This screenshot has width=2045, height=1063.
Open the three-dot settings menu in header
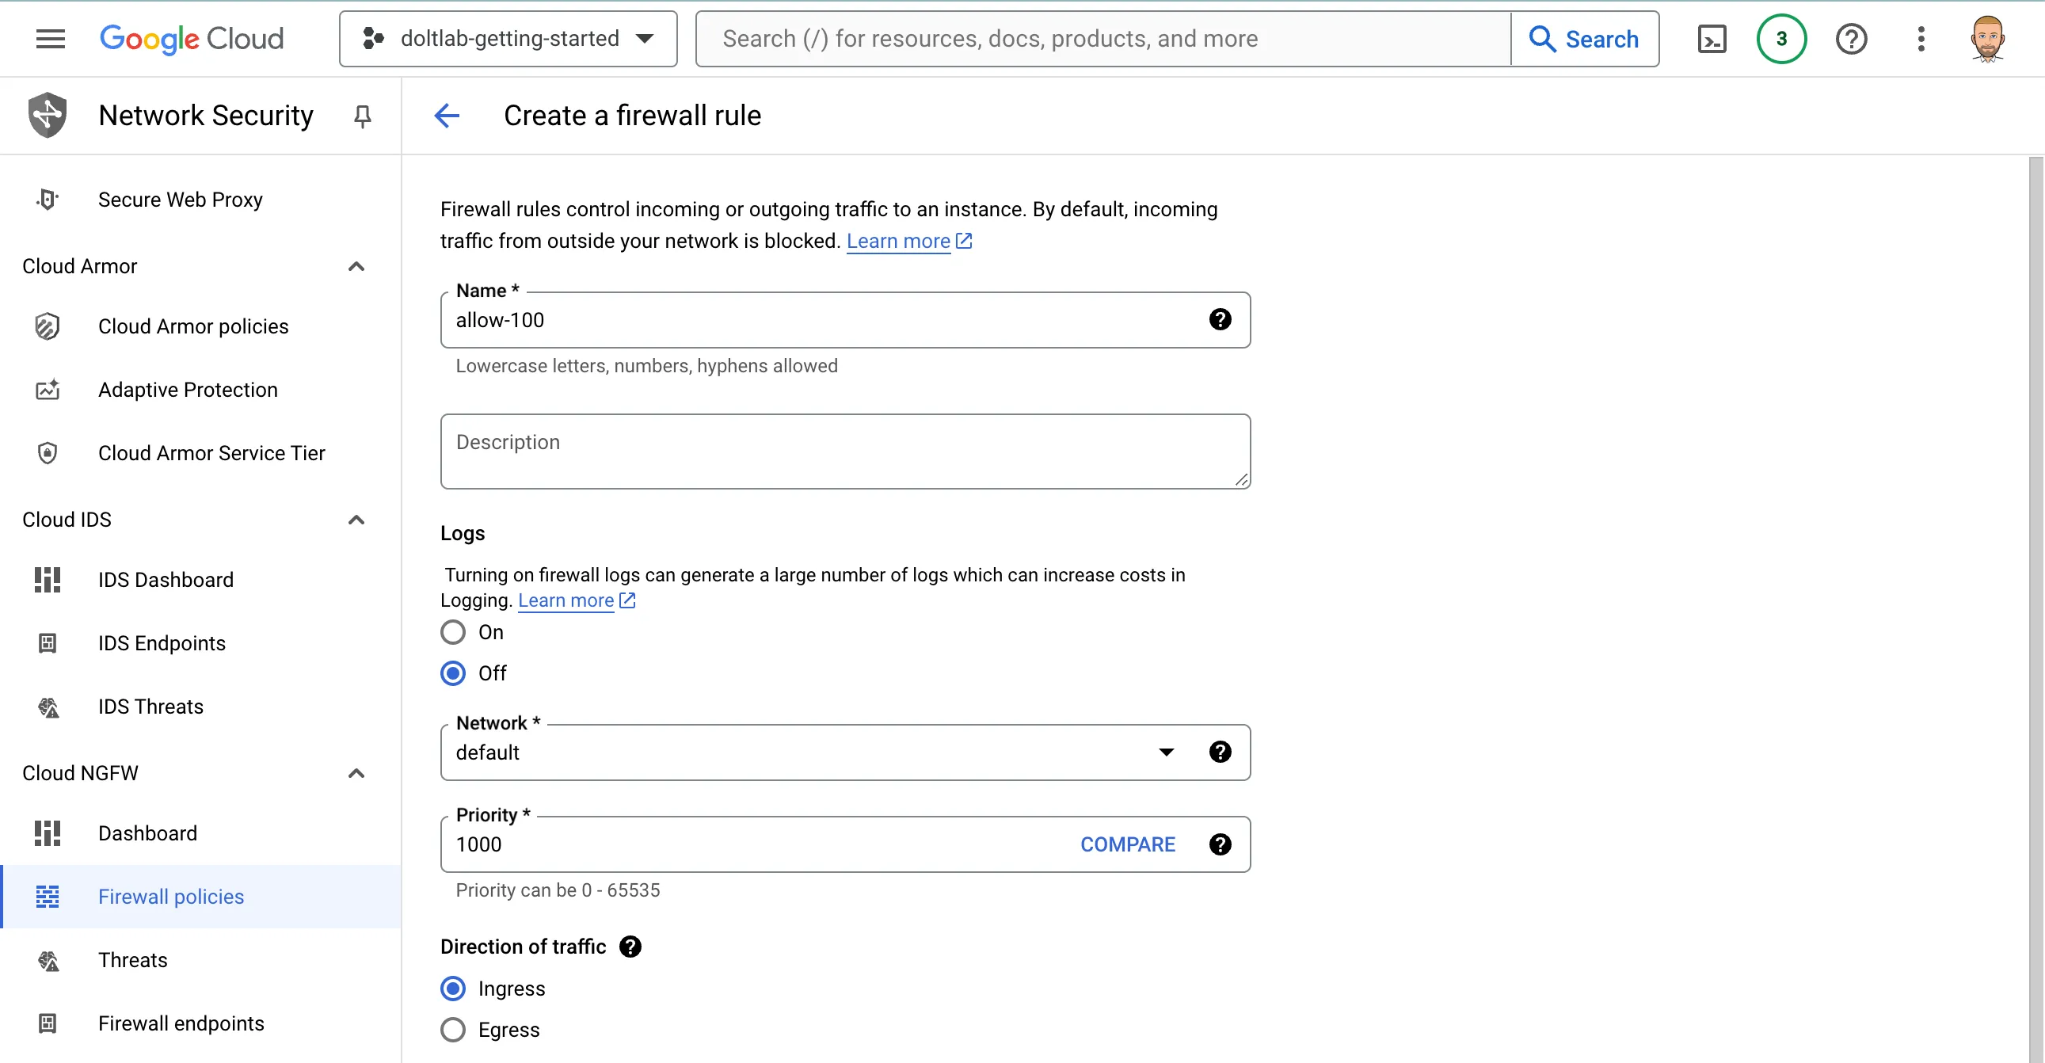point(1921,39)
